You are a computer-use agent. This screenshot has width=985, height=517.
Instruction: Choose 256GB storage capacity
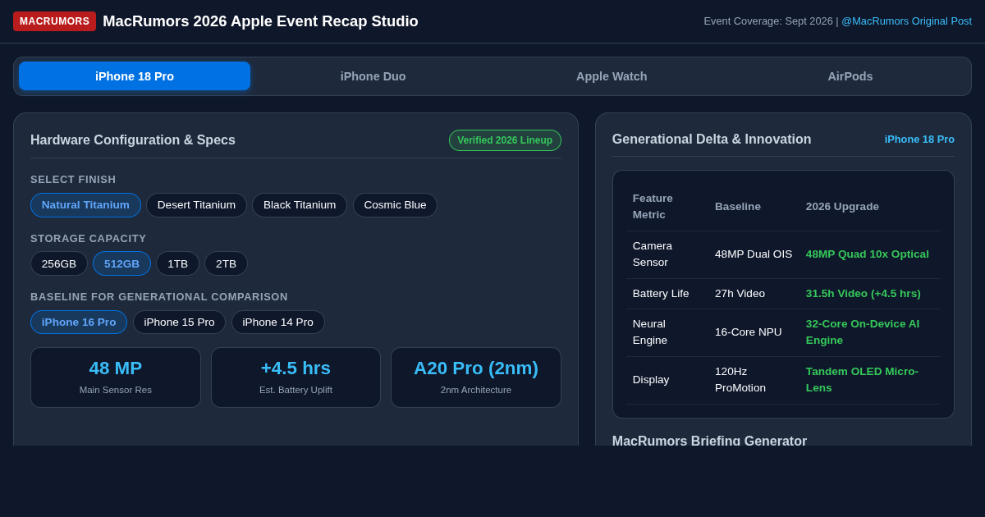(59, 263)
